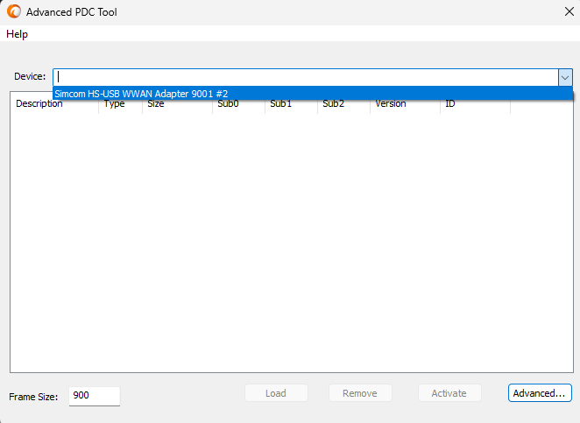Open the Advanced... options dialog
Image resolution: width=580 pixels, height=423 pixels.
coord(540,393)
